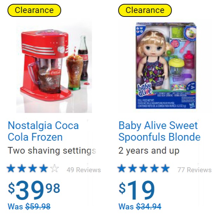
Task: Click the 2 years and up description
Action: pos(149,150)
